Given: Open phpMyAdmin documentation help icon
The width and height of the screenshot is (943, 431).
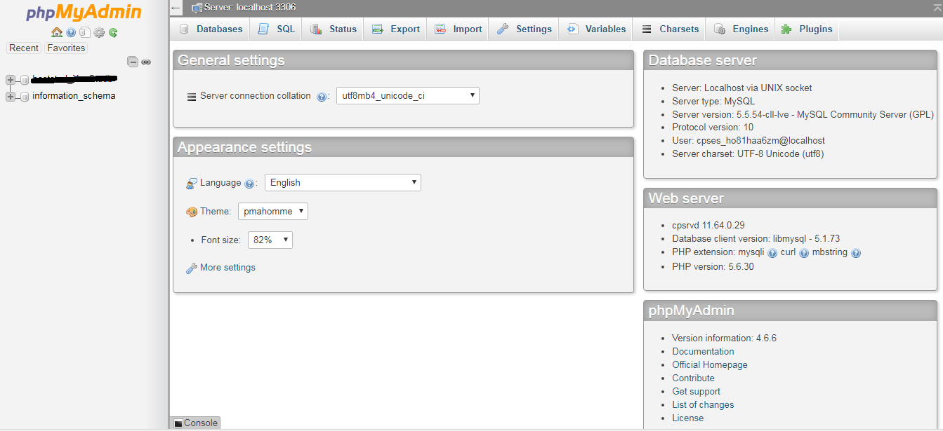Looking at the screenshot, I should coord(71,32).
